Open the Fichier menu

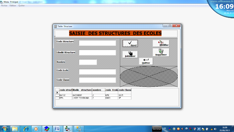(x=4, y=6)
